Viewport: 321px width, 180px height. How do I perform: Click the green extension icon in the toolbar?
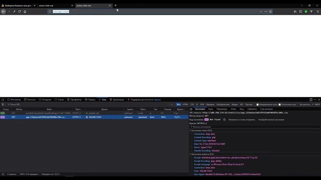(x=306, y=11)
